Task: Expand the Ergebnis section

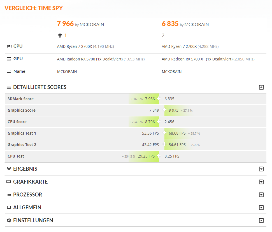Action: click(261, 169)
